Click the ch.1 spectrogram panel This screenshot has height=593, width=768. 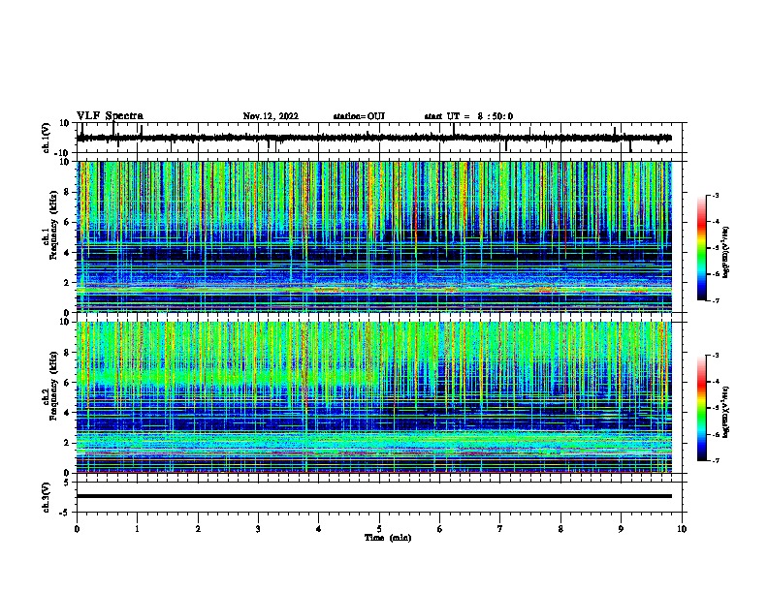click(x=374, y=236)
